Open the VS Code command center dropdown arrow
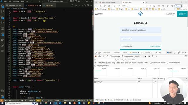Image resolution: width=188 pixels, height=105 pixels. (x=67, y=1)
